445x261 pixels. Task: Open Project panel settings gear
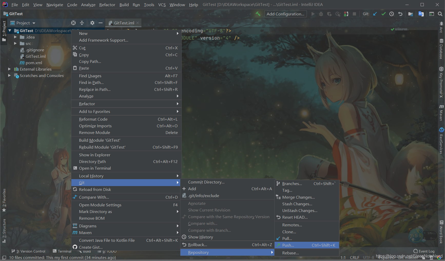92,23
